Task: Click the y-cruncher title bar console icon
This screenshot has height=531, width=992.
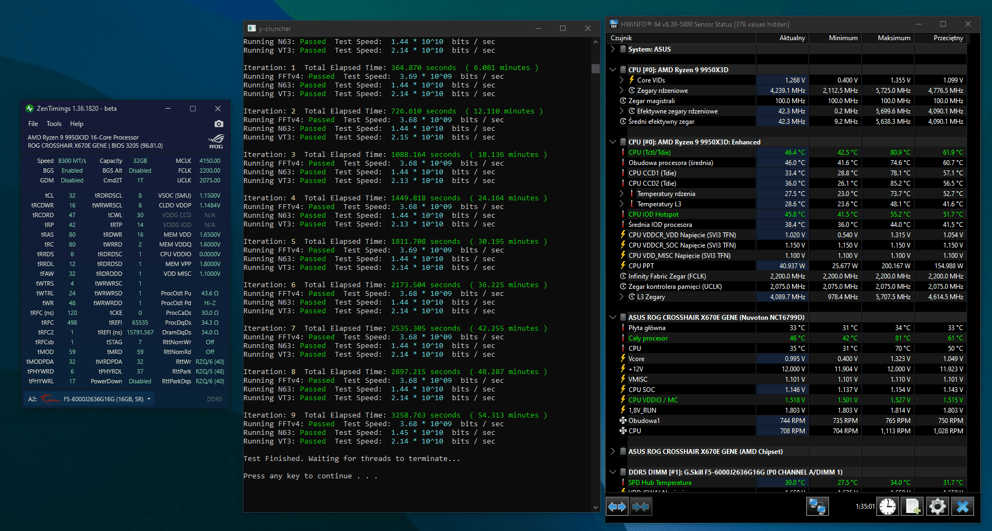Action: 252,28
